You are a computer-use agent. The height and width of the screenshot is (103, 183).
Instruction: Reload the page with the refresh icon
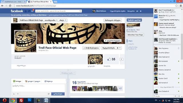(10, 6)
